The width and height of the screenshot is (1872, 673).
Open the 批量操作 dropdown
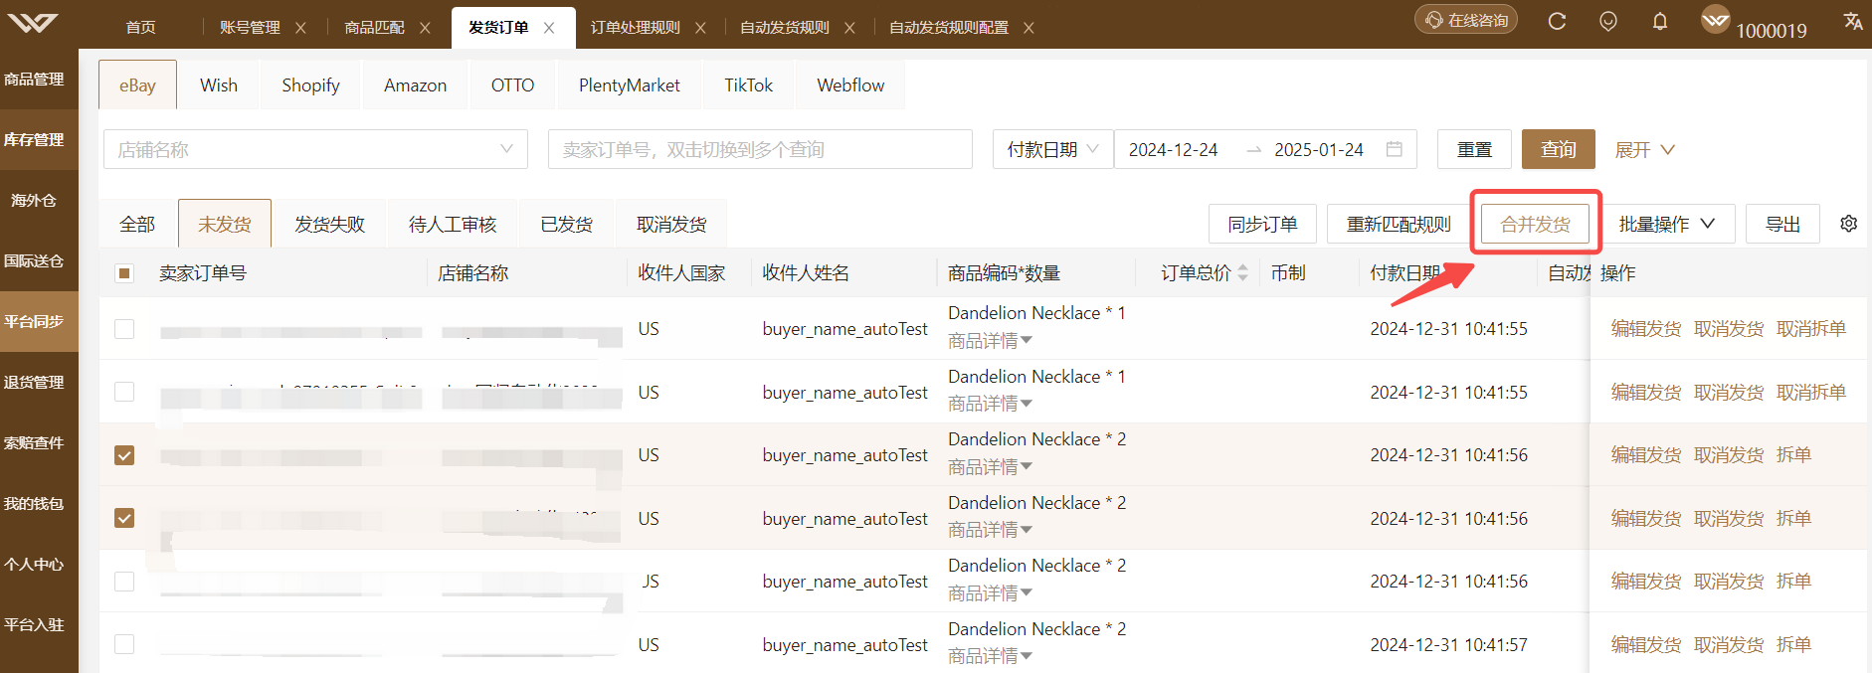point(1667,224)
